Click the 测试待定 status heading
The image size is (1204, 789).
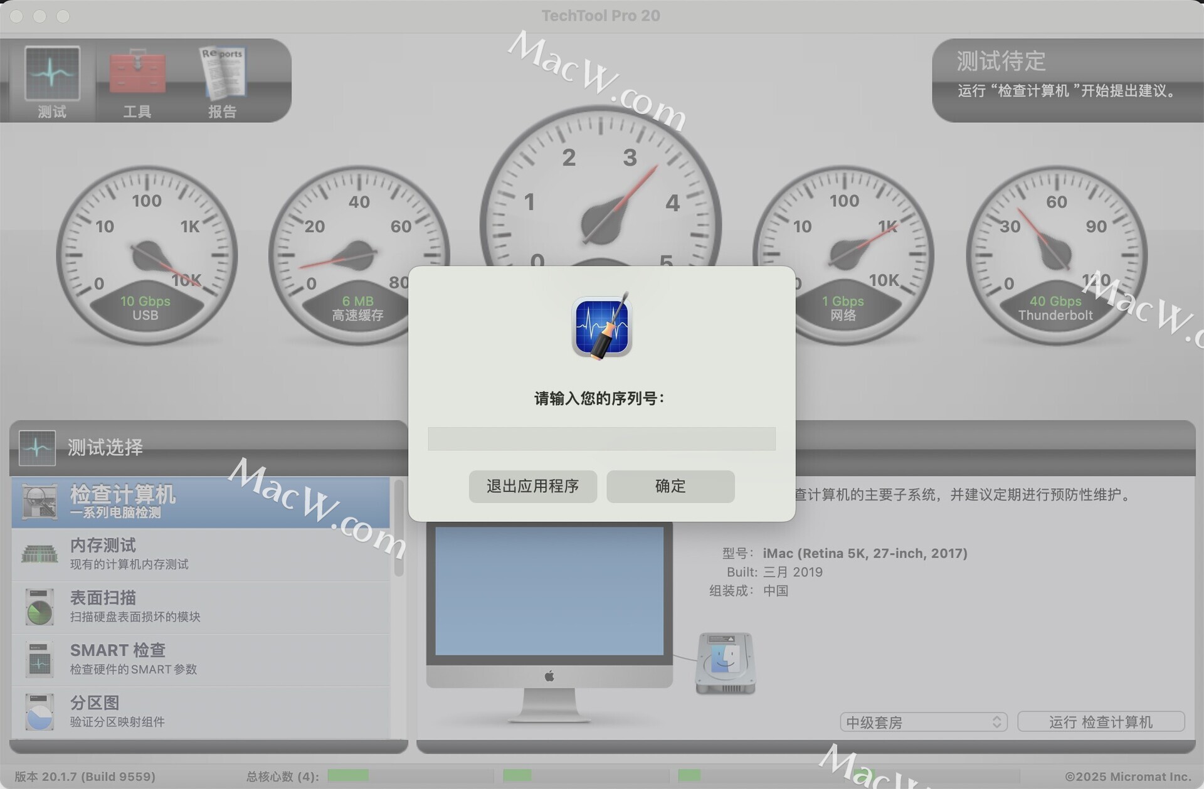(x=1001, y=61)
